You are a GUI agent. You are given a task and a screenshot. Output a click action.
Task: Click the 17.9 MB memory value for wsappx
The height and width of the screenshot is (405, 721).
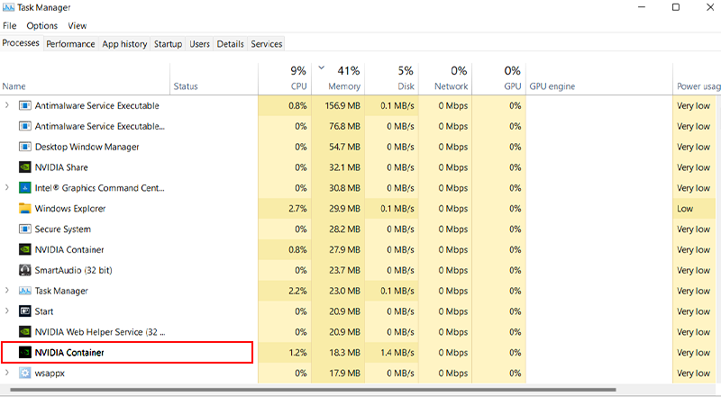coord(344,373)
